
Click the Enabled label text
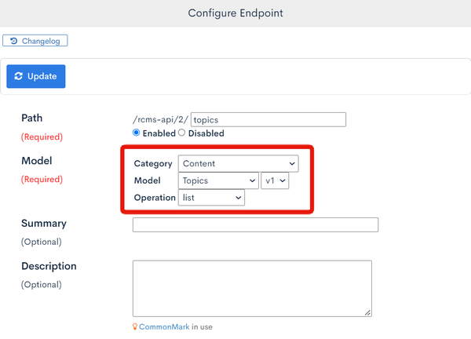159,133
